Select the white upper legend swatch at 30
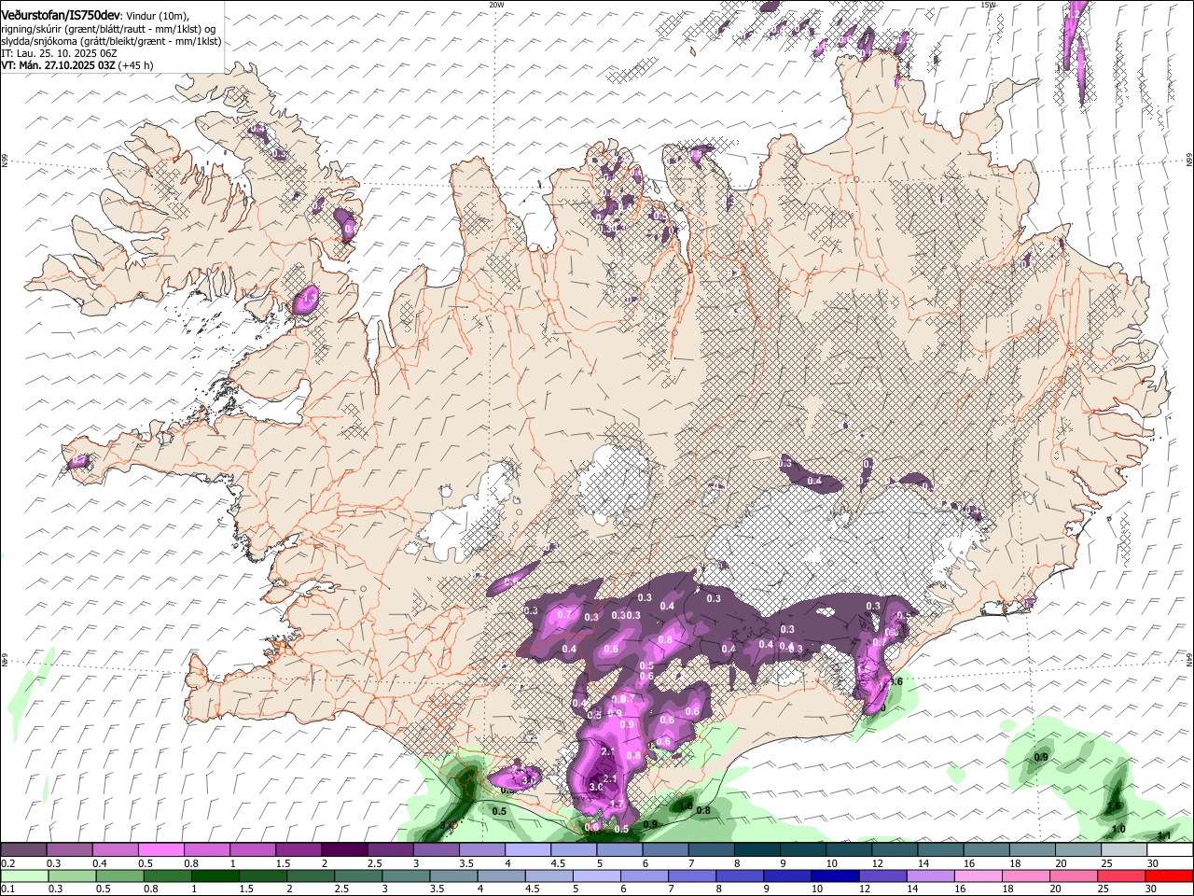Screen dimensions: 1194x896 point(1170,850)
